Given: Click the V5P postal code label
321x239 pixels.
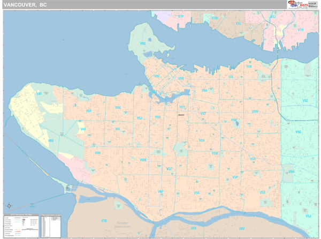Looking at the screenshot, I should tap(235, 177).
